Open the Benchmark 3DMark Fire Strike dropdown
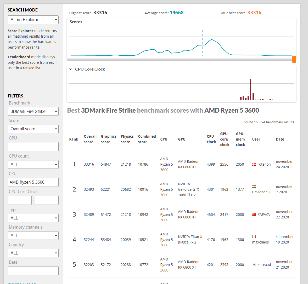This screenshot has width=308, height=284. point(33,111)
